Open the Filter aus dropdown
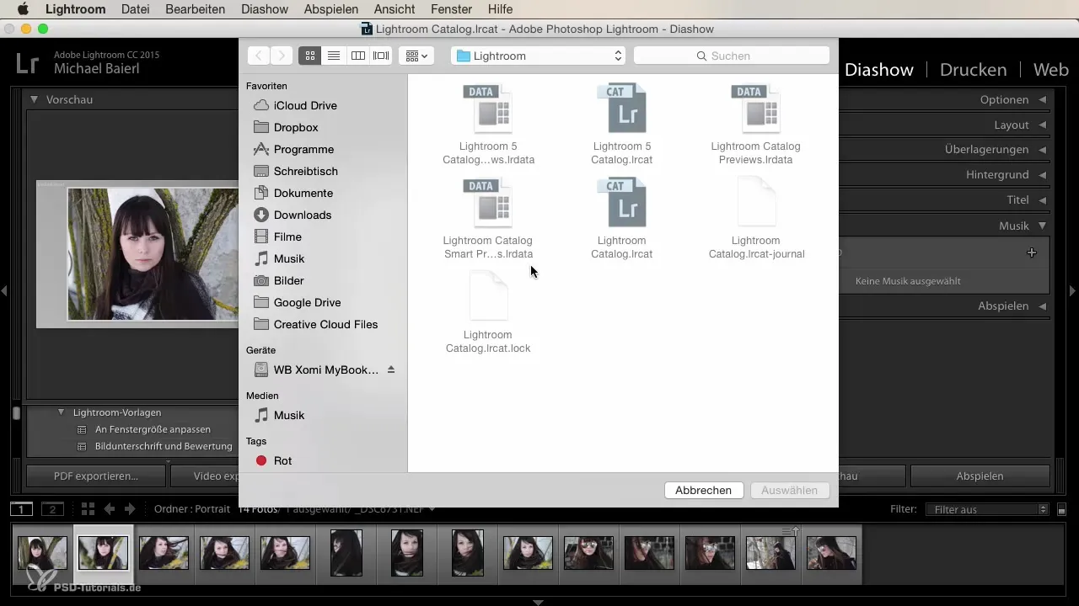 click(986, 509)
